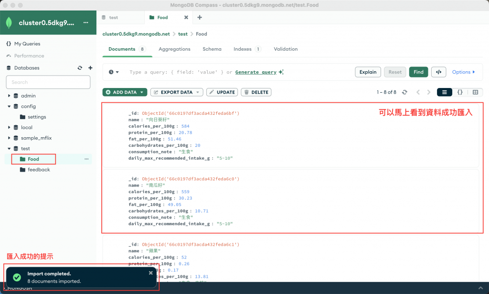Click the Generate query link
Image resolution: width=489 pixels, height=294 pixels.
[x=256, y=72]
